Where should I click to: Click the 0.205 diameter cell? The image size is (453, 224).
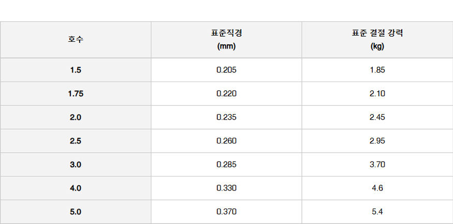pos(226,70)
